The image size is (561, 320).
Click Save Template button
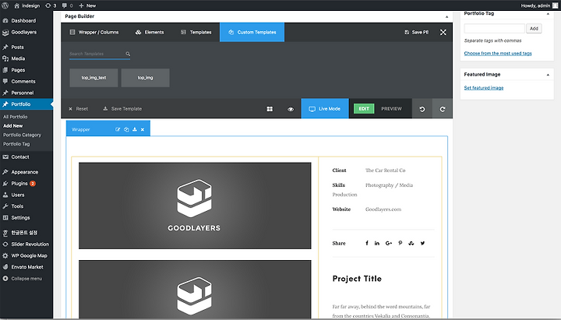tap(122, 109)
